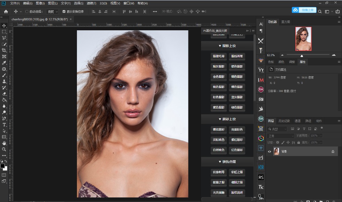Screen dimensions: 342x202
Task: Open the TK plugin panel icon
Action: point(261,187)
